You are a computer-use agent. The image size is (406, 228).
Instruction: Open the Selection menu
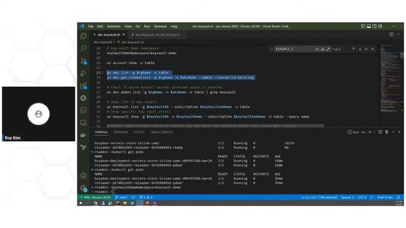114,26
